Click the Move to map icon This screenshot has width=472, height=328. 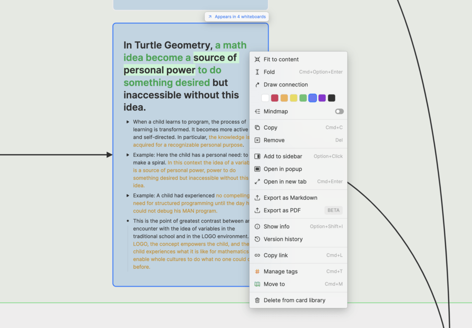257,284
